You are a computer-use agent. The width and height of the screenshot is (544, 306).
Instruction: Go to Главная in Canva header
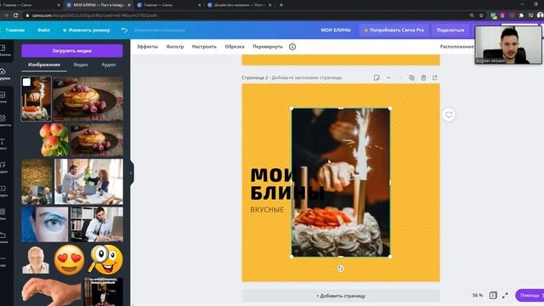[15, 31]
